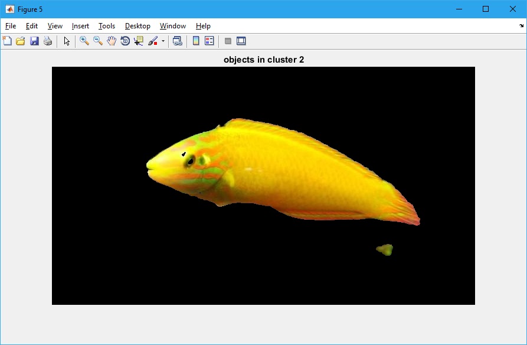The width and height of the screenshot is (527, 345).
Task: Activate the Pan hand tool
Action: (x=112, y=41)
